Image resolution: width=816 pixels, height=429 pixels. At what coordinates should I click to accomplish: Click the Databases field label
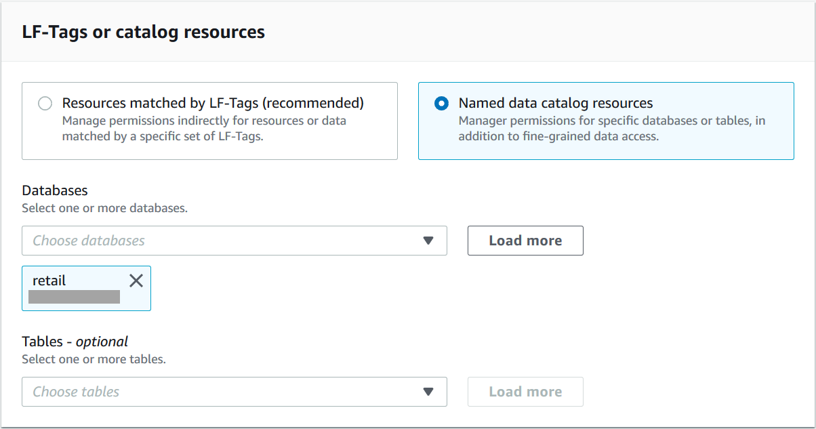tap(55, 190)
